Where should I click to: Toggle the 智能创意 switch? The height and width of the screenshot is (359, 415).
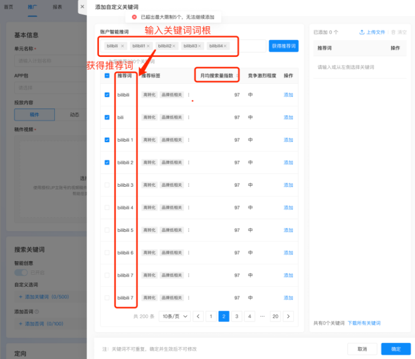point(21,273)
